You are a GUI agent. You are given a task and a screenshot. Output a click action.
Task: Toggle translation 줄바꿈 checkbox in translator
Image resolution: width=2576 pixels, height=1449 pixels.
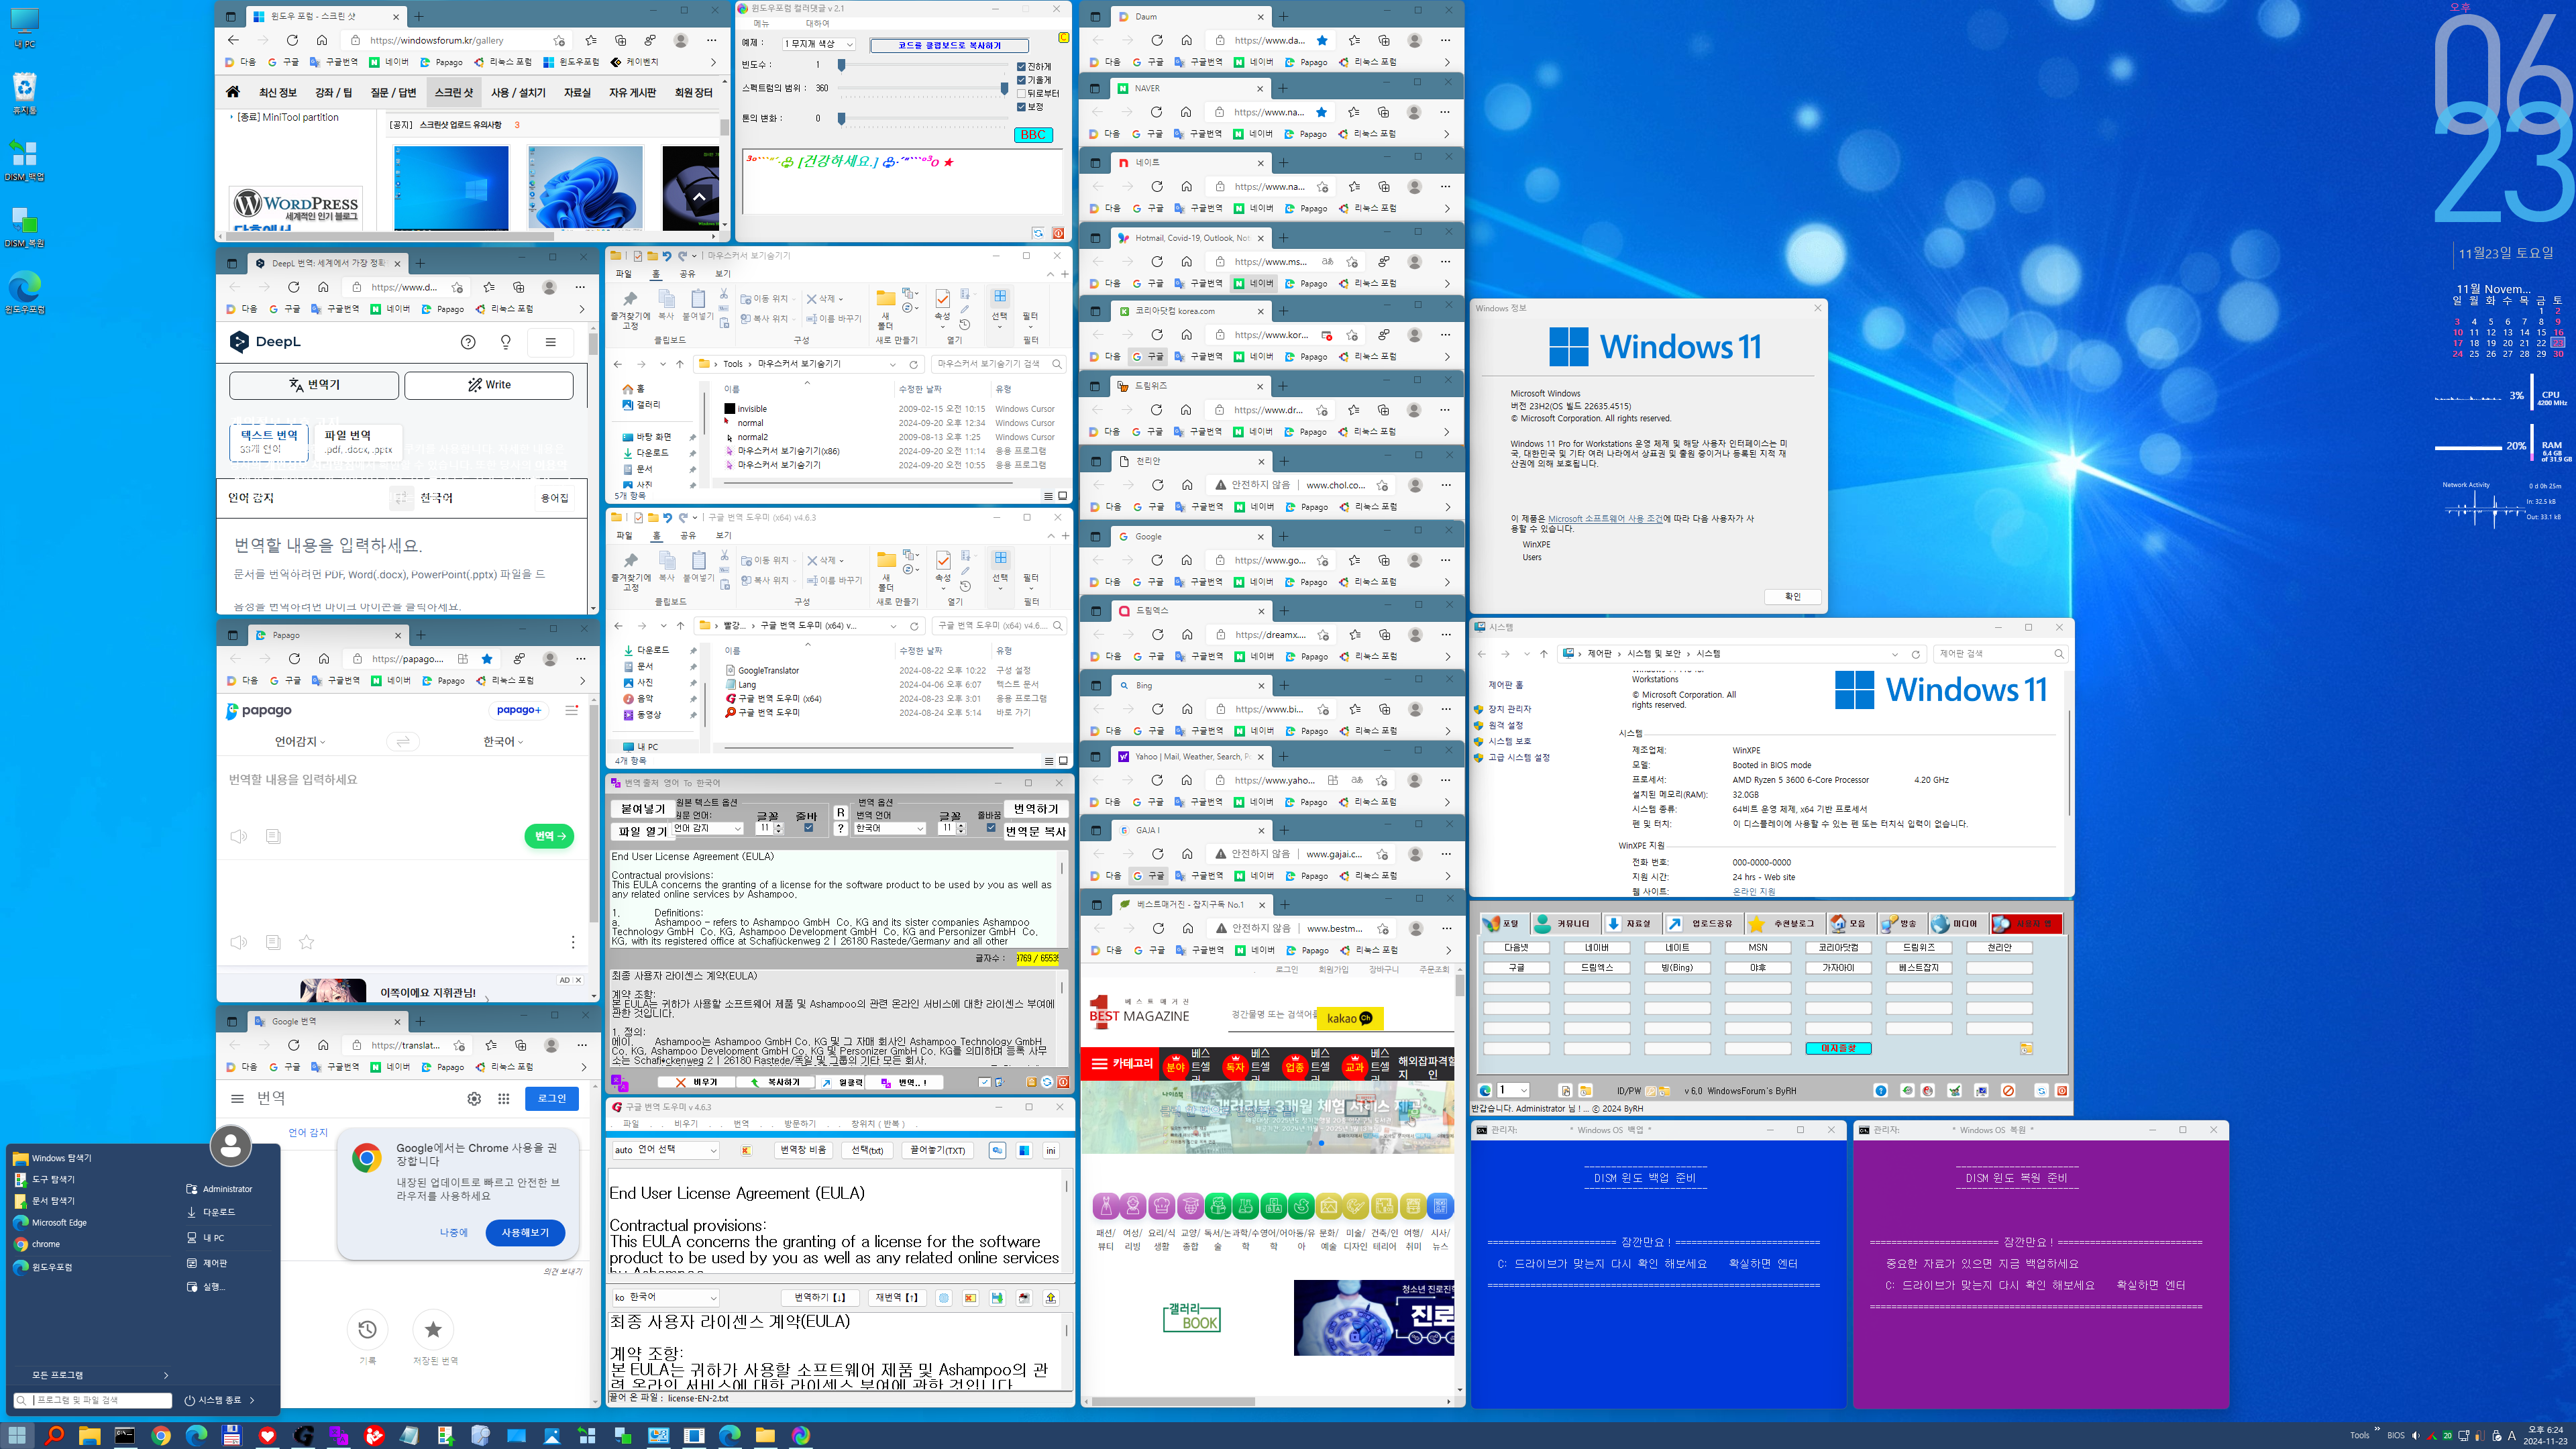[991, 828]
